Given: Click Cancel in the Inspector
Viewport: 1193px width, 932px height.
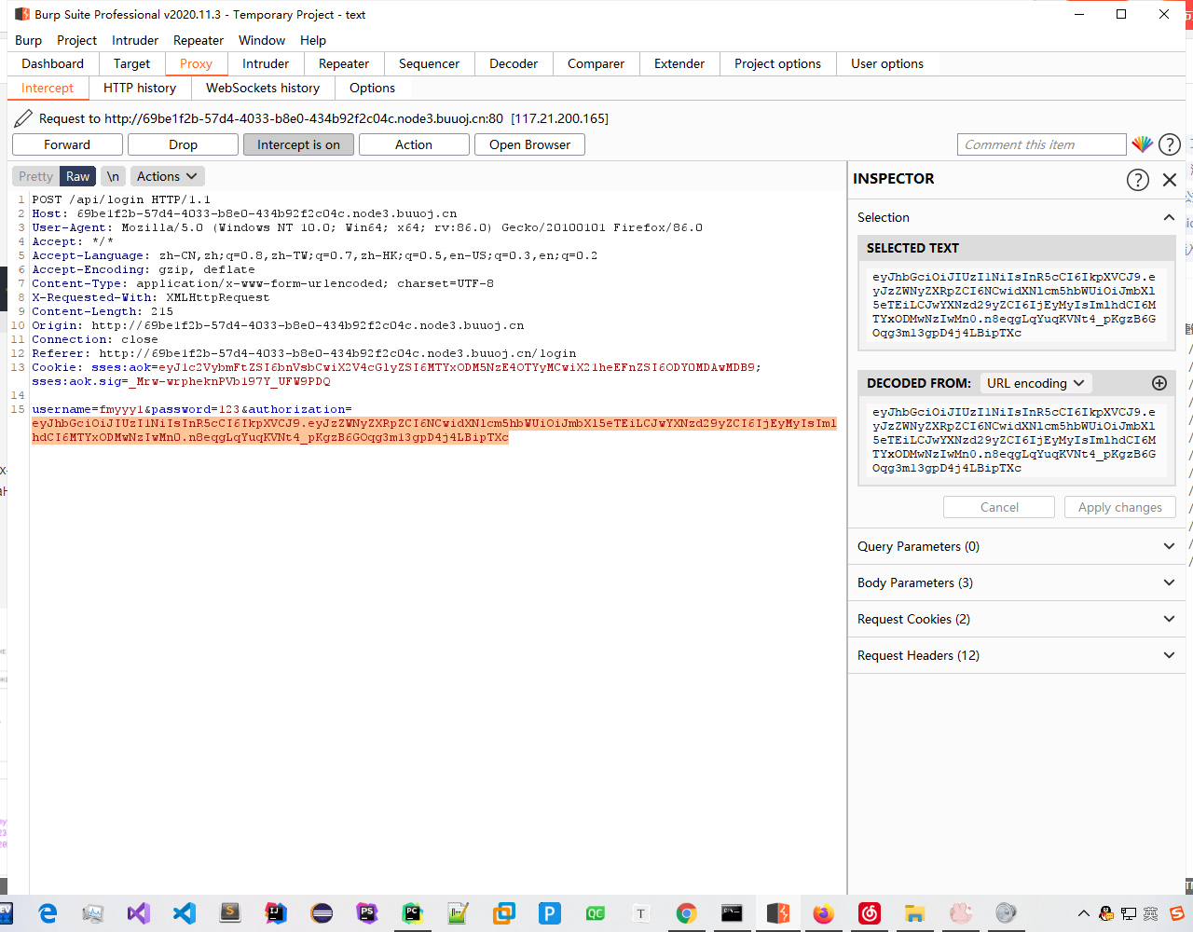Looking at the screenshot, I should 999,507.
